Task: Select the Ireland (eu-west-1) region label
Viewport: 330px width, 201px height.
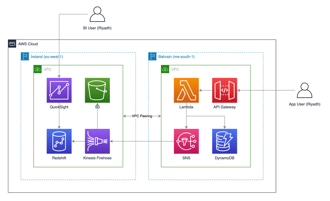Action: click(x=47, y=56)
